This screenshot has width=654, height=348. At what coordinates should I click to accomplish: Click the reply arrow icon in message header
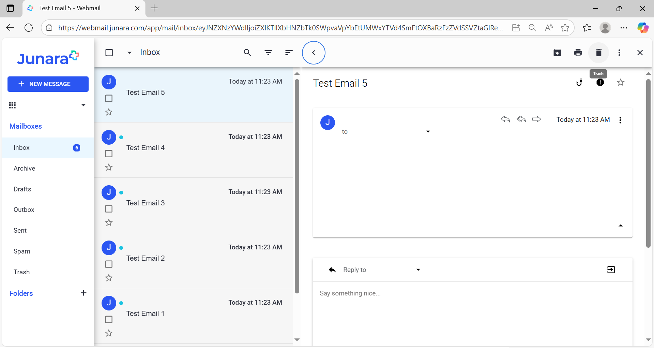click(x=505, y=119)
